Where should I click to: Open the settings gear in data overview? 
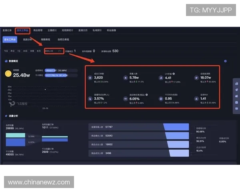[x=226, y=61]
